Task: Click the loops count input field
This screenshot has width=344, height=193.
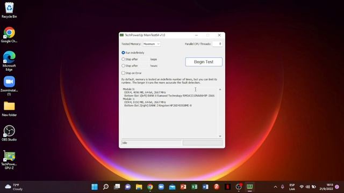Action: click(x=144, y=60)
